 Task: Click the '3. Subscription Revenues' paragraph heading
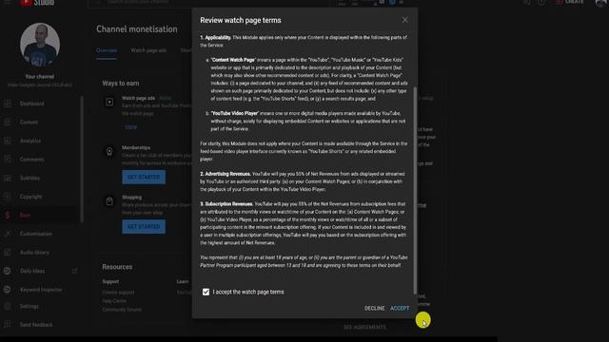point(226,204)
